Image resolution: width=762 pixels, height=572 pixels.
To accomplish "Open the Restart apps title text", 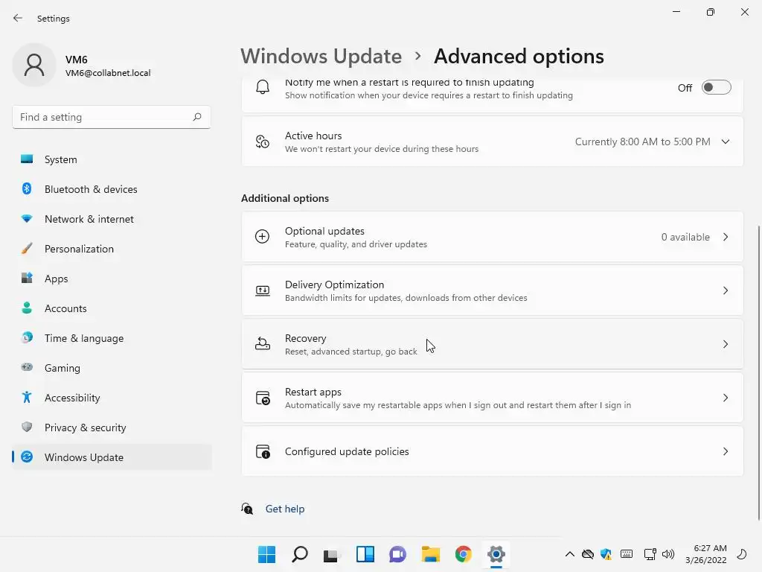I will coord(313,392).
